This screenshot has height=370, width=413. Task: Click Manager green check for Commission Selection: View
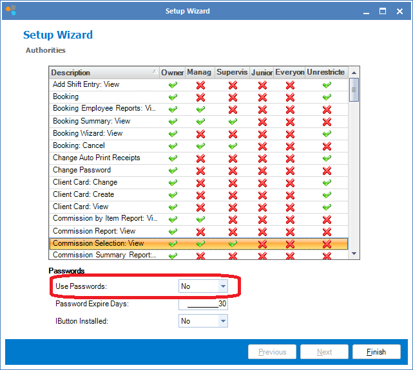[200, 244]
